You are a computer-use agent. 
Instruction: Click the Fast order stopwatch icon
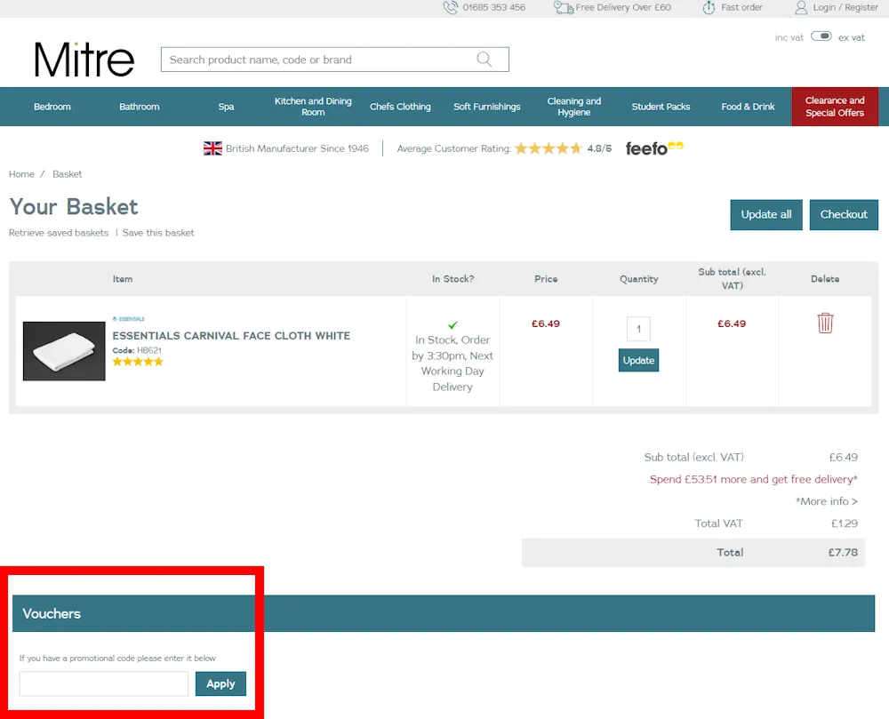click(709, 7)
